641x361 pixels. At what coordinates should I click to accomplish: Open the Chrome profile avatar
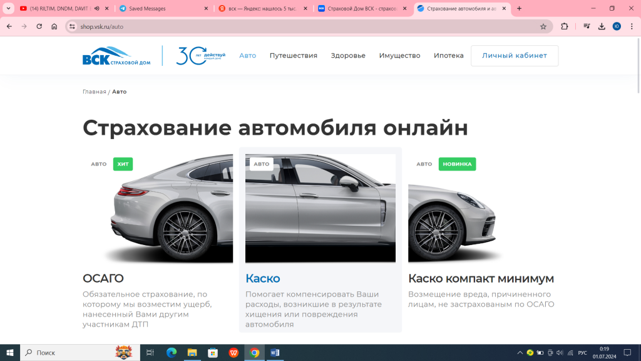[617, 26]
